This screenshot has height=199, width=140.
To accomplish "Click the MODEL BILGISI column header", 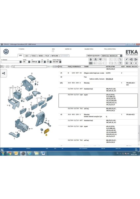I will pos(132,67).
